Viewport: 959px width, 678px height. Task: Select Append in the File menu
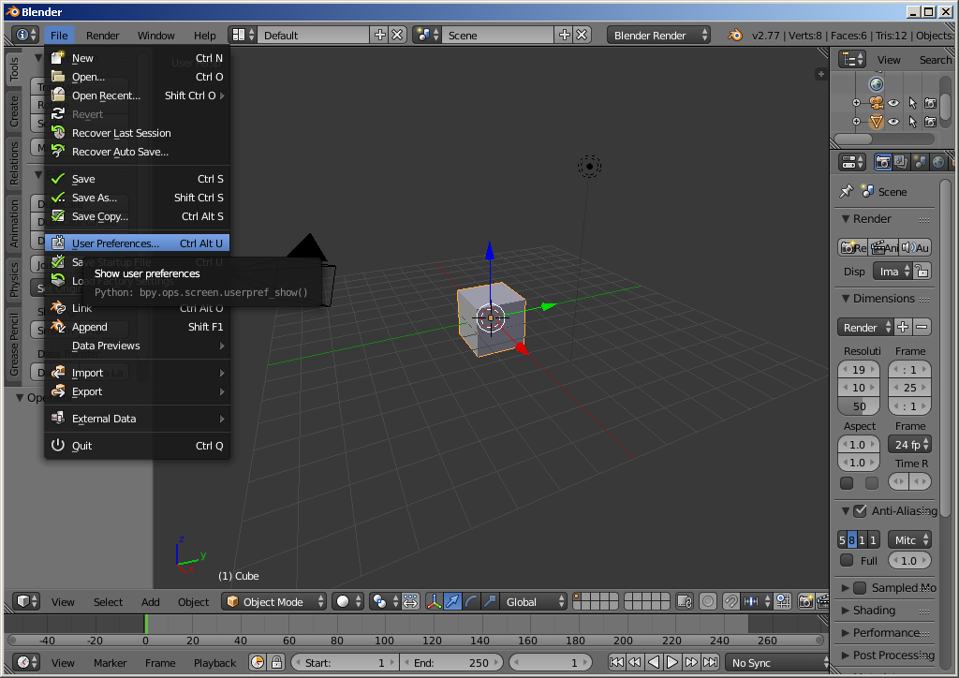pyautogui.click(x=137, y=327)
